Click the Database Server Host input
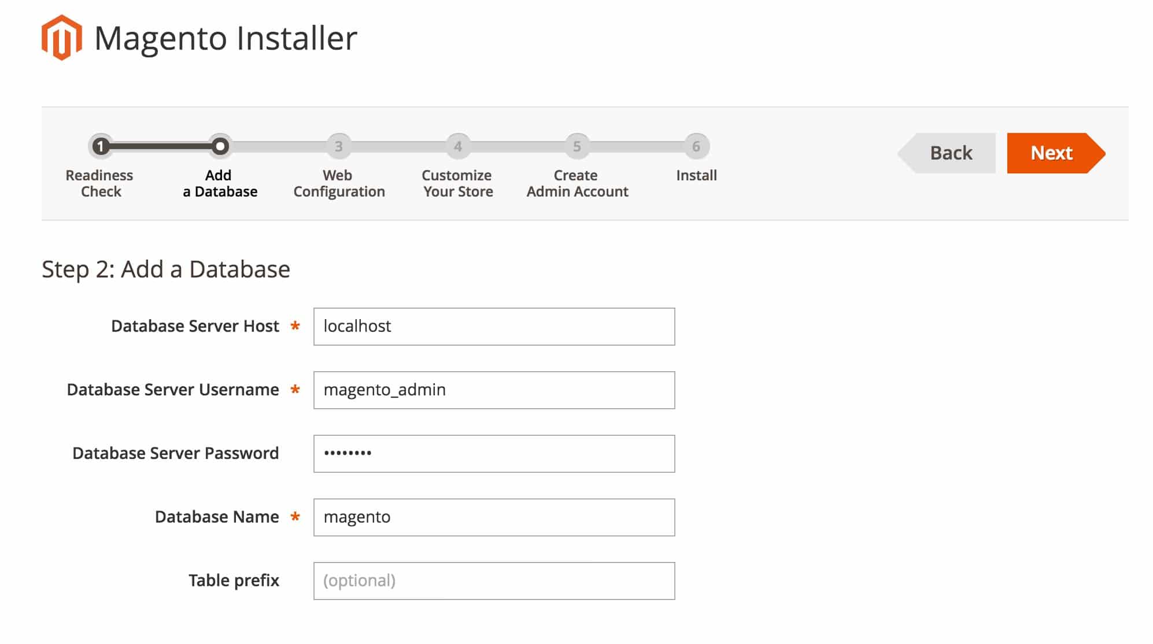Viewport: 1153px width, 644px height. [493, 326]
